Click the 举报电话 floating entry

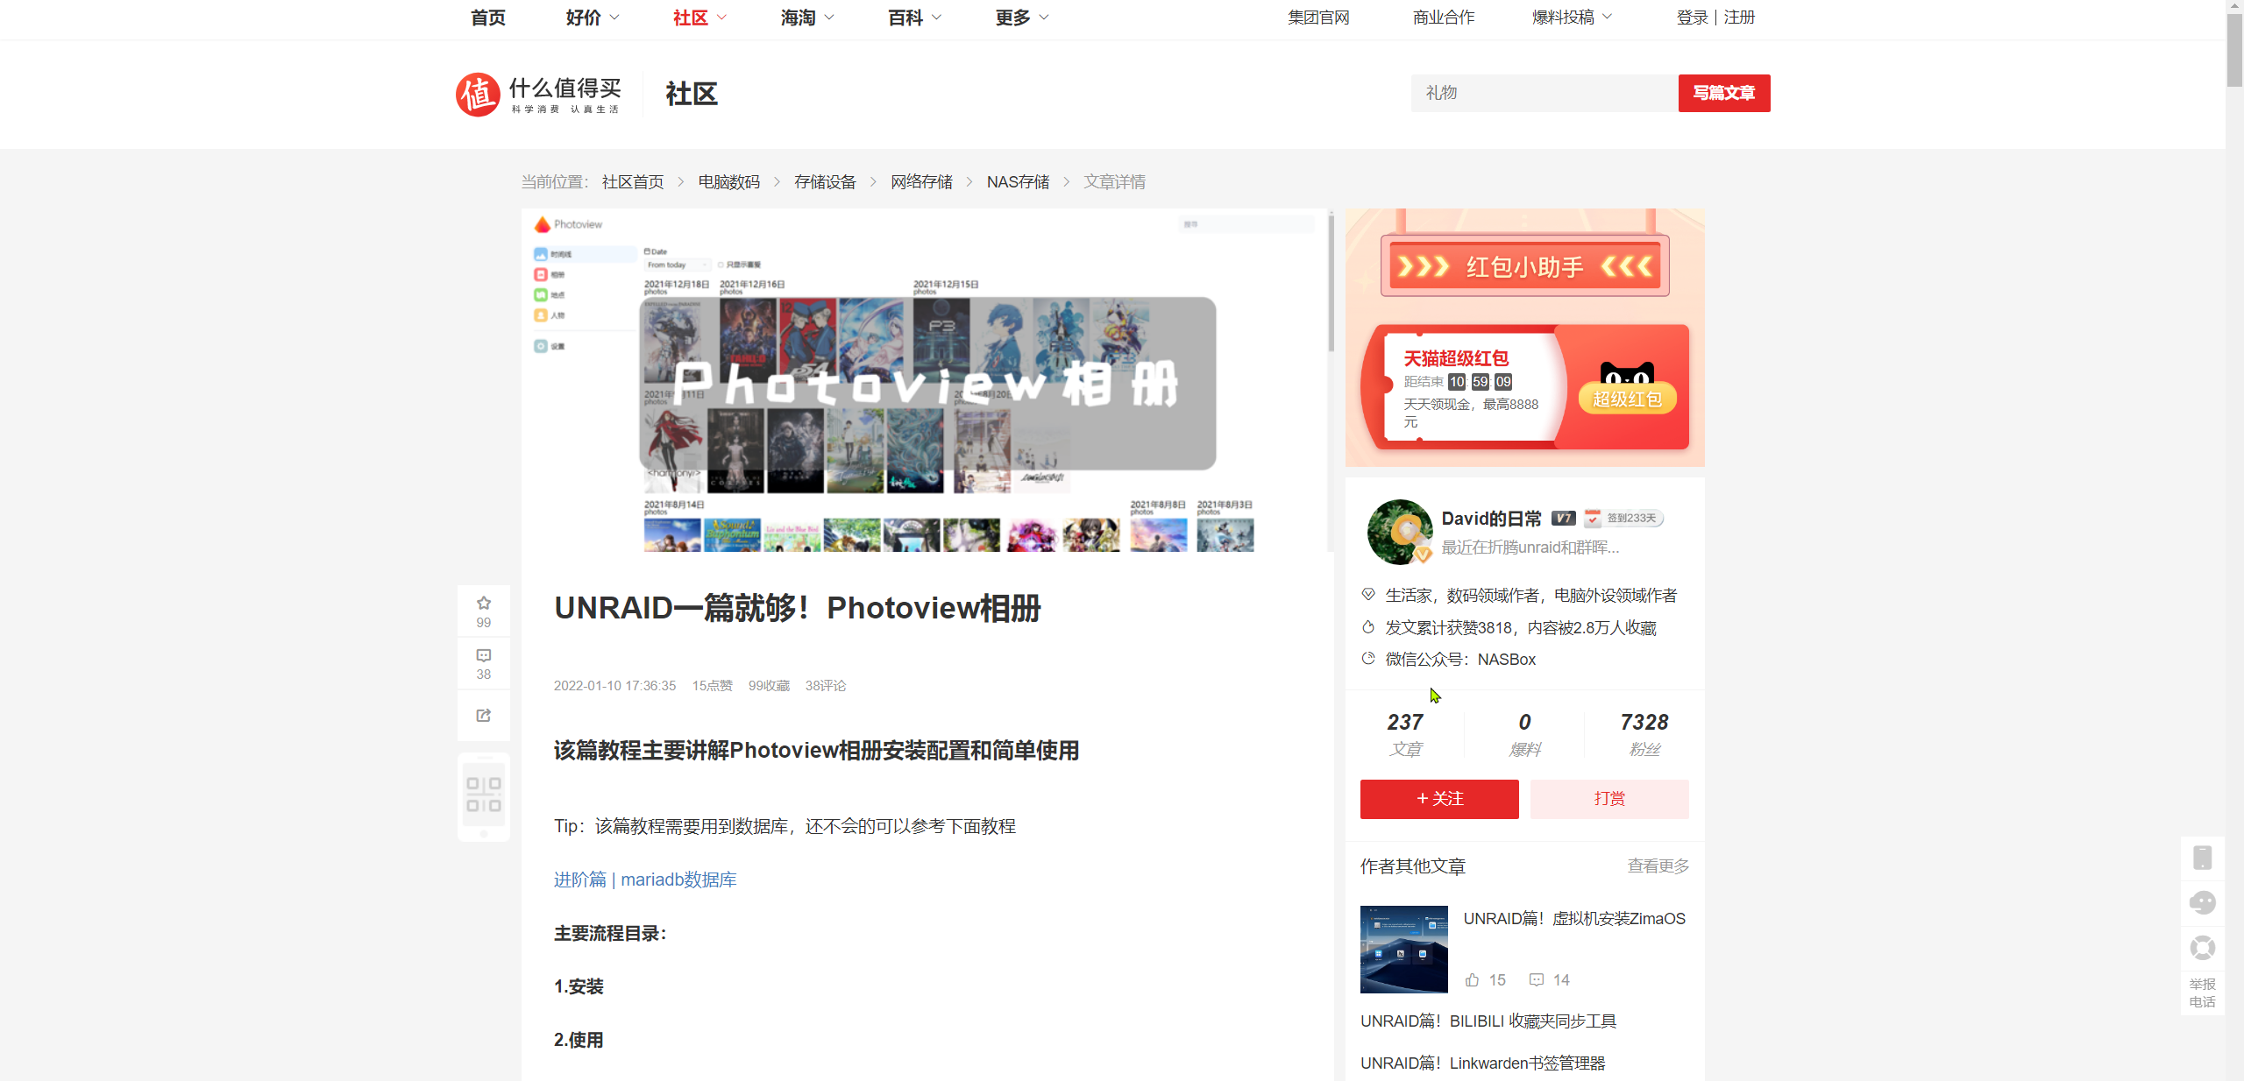(2203, 993)
